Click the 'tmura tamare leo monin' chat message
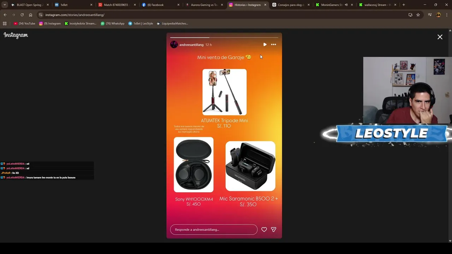 (50, 177)
